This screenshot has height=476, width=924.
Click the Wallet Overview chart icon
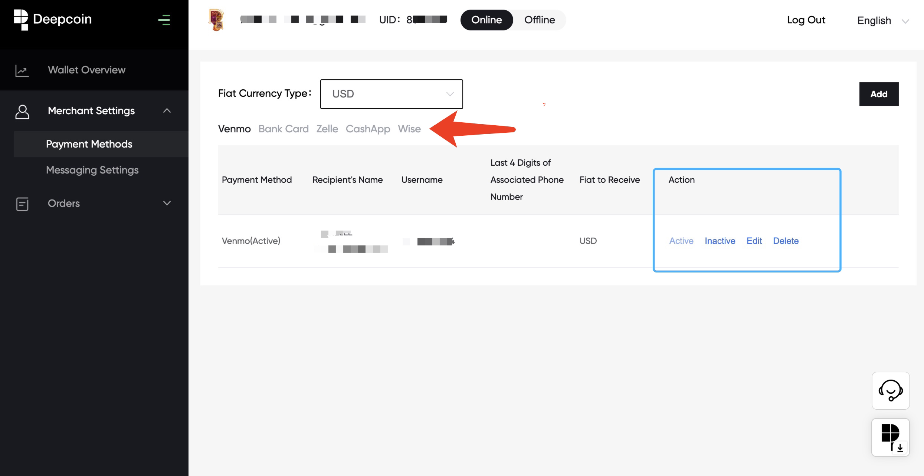(22, 70)
